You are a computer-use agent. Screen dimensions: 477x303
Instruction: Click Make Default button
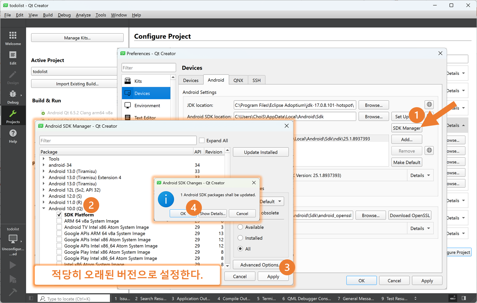407,162
